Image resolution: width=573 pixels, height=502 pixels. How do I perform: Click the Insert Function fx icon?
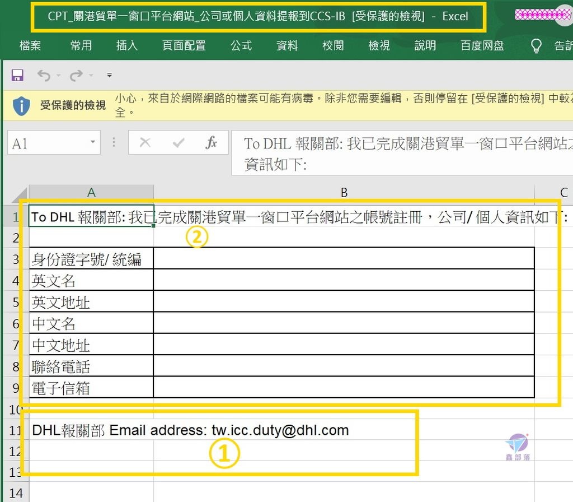211,142
